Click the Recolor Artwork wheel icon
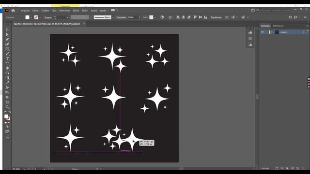 tap(162, 17)
